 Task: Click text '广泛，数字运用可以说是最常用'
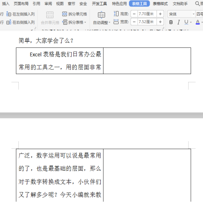pyautogui.click(x=60, y=155)
